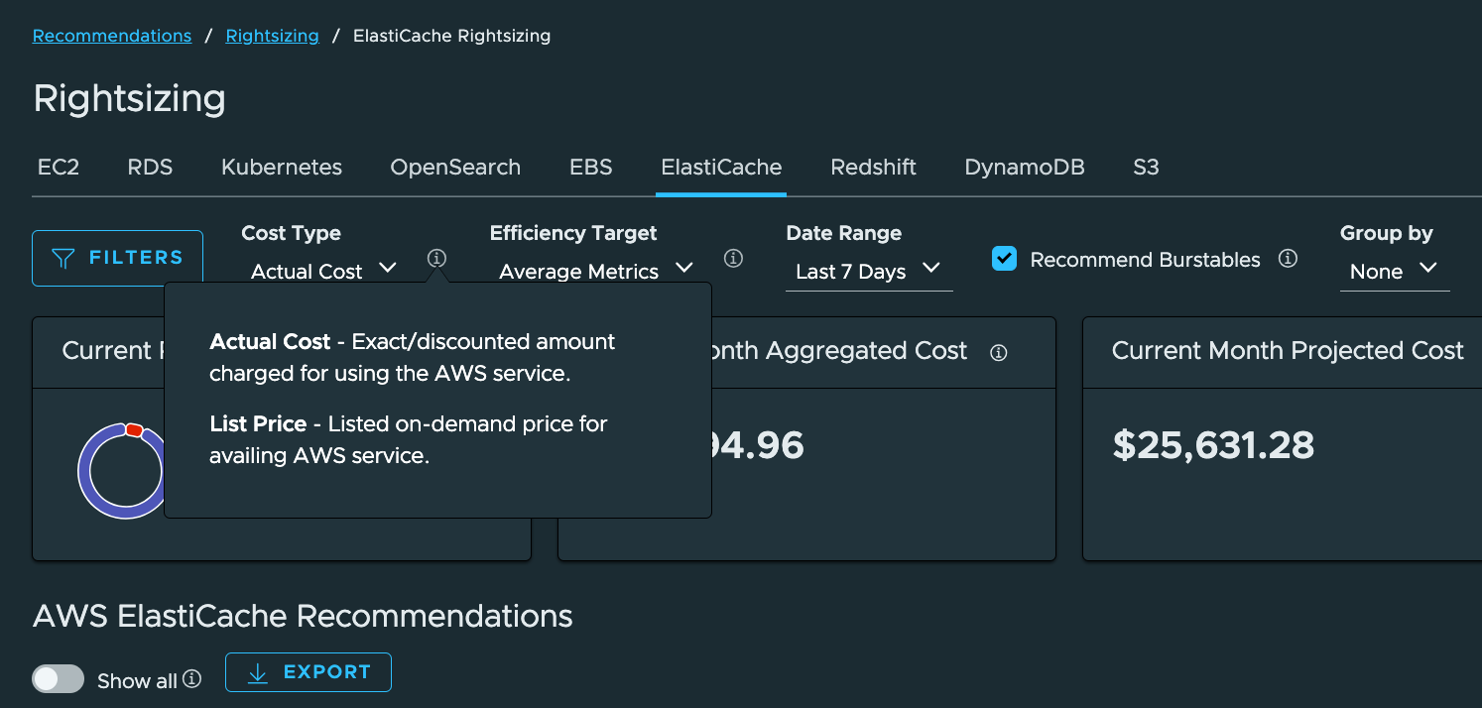The width and height of the screenshot is (1482, 708).
Task: Navigate to the Recommendations breadcrumb link
Action: pyautogui.click(x=111, y=35)
